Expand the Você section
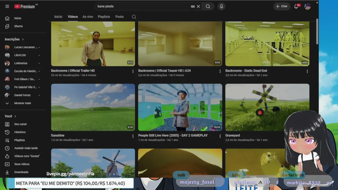The width and height of the screenshot is (338, 190). point(10,116)
